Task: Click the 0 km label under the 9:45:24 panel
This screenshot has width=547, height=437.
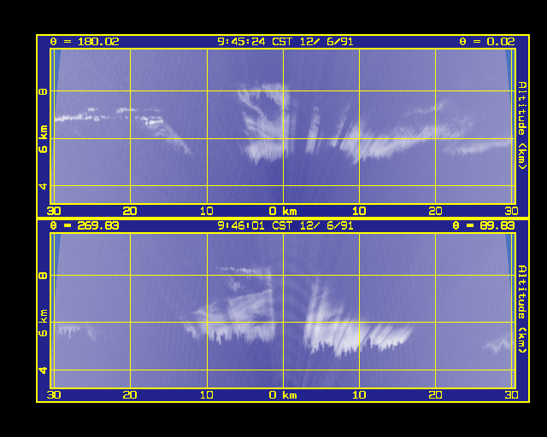Action: tap(283, 211)
